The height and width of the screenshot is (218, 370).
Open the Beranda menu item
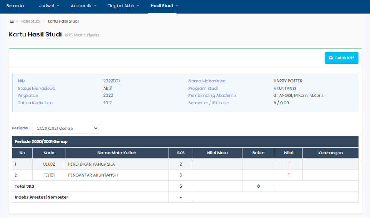[x=15, y=6]
